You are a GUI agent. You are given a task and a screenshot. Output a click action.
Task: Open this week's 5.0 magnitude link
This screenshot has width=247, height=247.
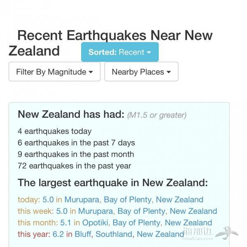[x=62, y=211]
